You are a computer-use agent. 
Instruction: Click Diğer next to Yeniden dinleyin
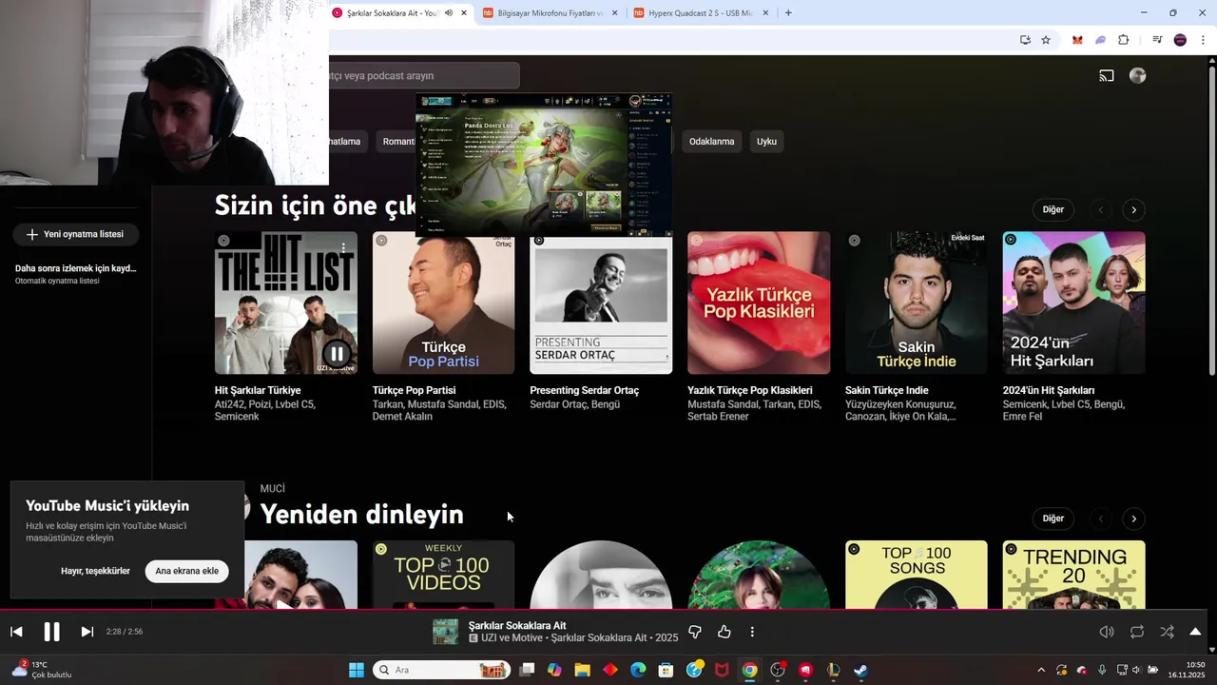(1053, 519)
